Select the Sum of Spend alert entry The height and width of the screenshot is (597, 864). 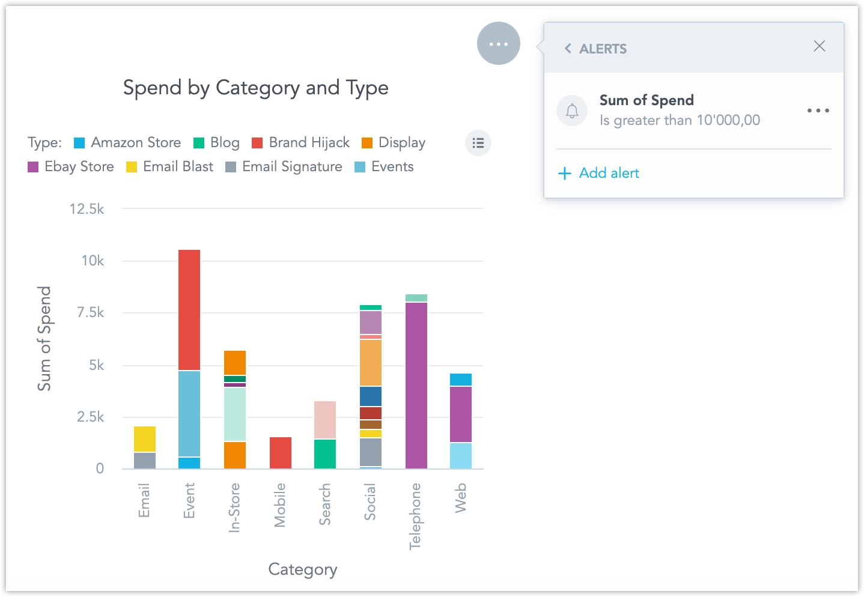click(x=694, y=111)
